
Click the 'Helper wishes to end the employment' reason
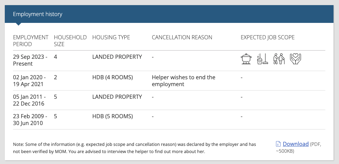coord(184,81)
